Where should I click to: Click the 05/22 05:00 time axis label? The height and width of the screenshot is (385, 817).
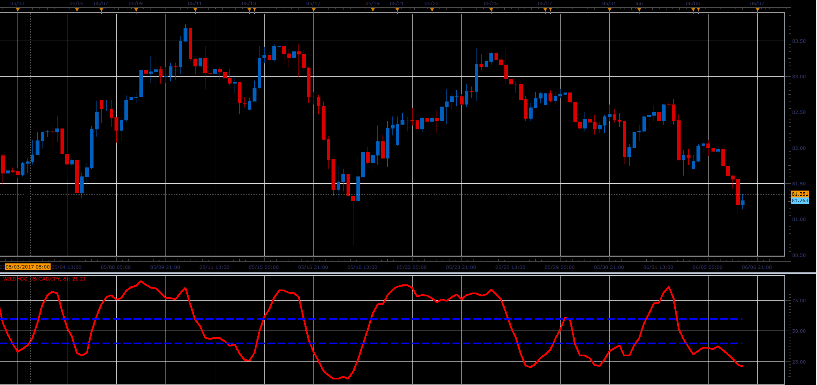412,267
